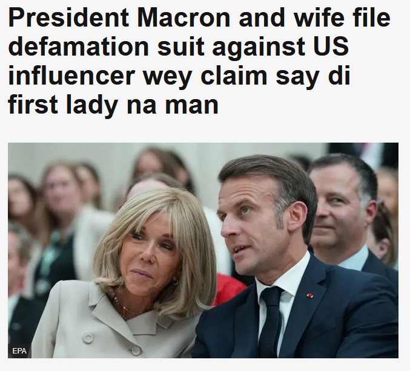Open the main article photo
The height and width of the screenshot is (371, 410).
coord(203,250)
